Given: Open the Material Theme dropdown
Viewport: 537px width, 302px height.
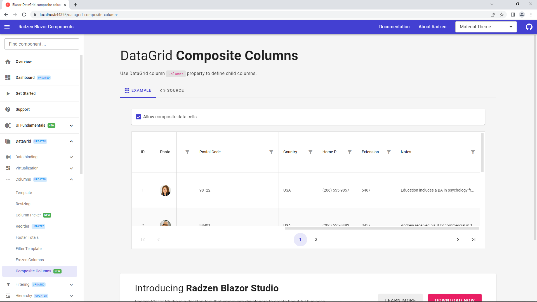Looking at the screenshot, I should point(486,27).
